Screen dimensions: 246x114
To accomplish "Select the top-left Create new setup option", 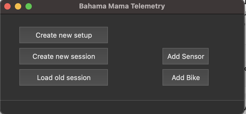I will (64, 35).
